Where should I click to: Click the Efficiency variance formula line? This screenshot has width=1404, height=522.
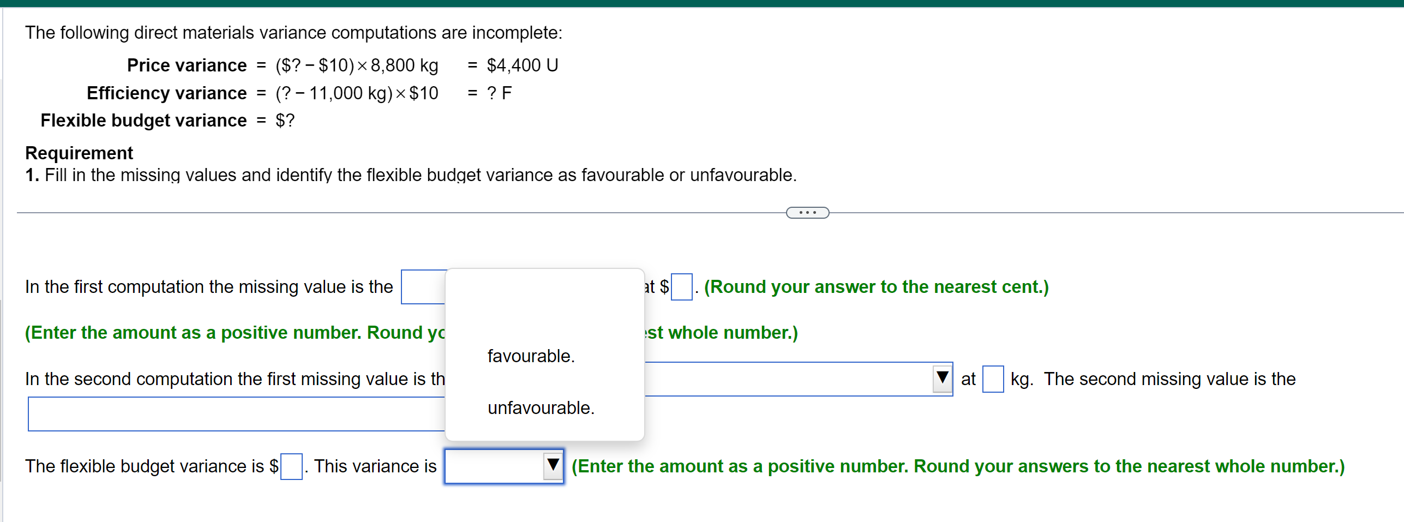click(299, 93)
